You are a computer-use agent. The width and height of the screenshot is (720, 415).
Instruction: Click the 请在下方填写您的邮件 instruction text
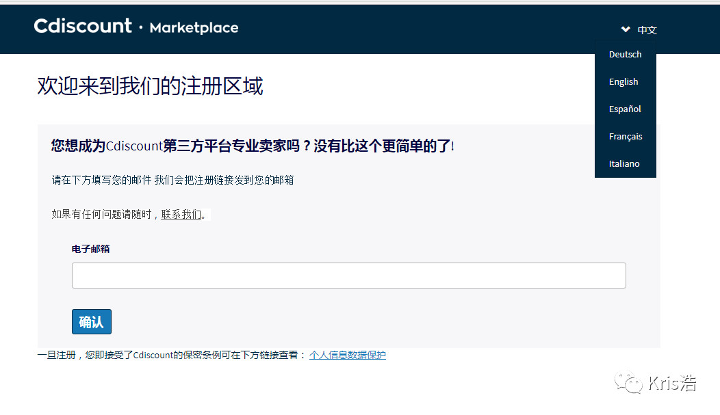172,180
